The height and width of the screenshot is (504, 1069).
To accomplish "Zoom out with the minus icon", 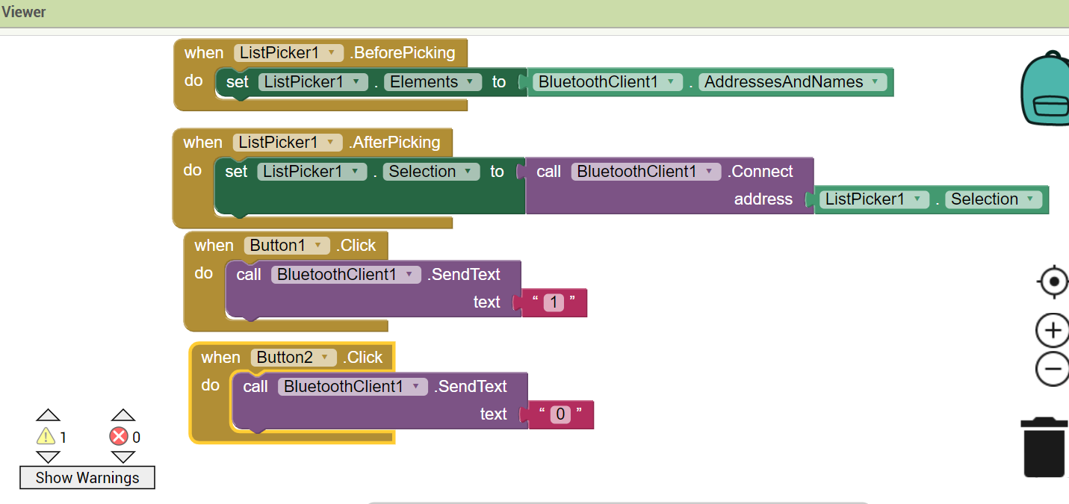I will (1053, 369).
